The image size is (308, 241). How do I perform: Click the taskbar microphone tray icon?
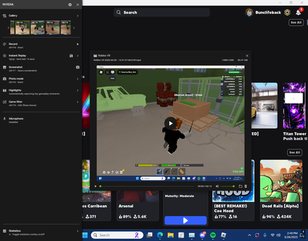265,235
